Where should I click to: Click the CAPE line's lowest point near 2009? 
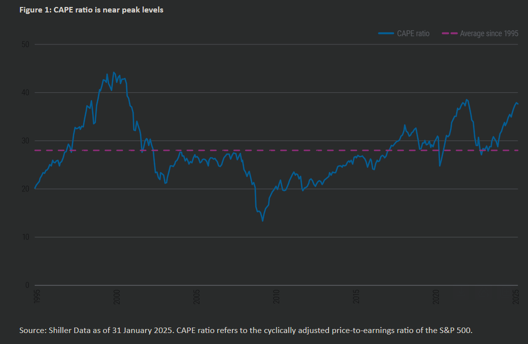(x=263, y=220)
